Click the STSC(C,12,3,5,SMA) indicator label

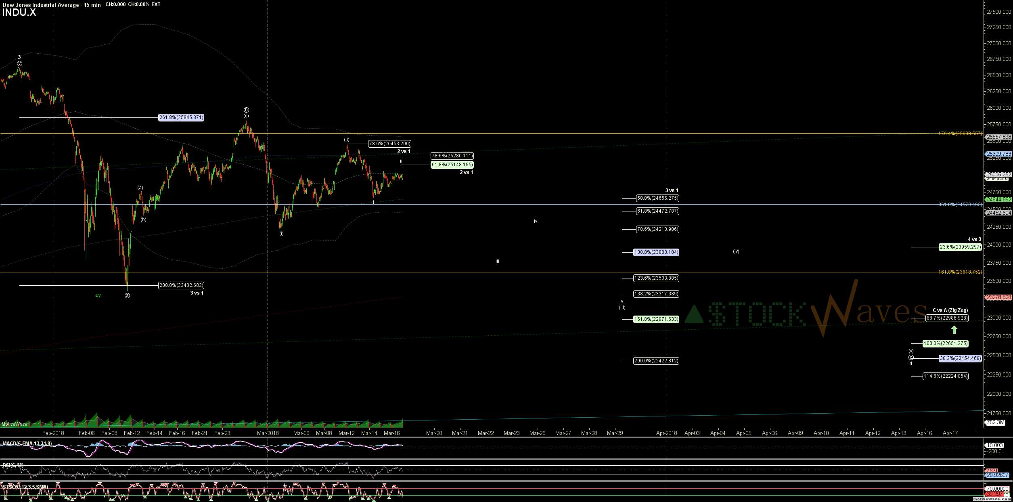(x=25, y=487)
